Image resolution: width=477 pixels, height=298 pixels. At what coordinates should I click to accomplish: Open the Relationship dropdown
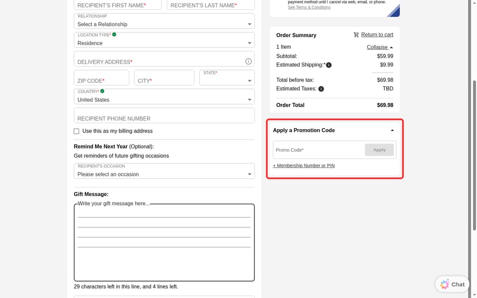pos(164,21)
